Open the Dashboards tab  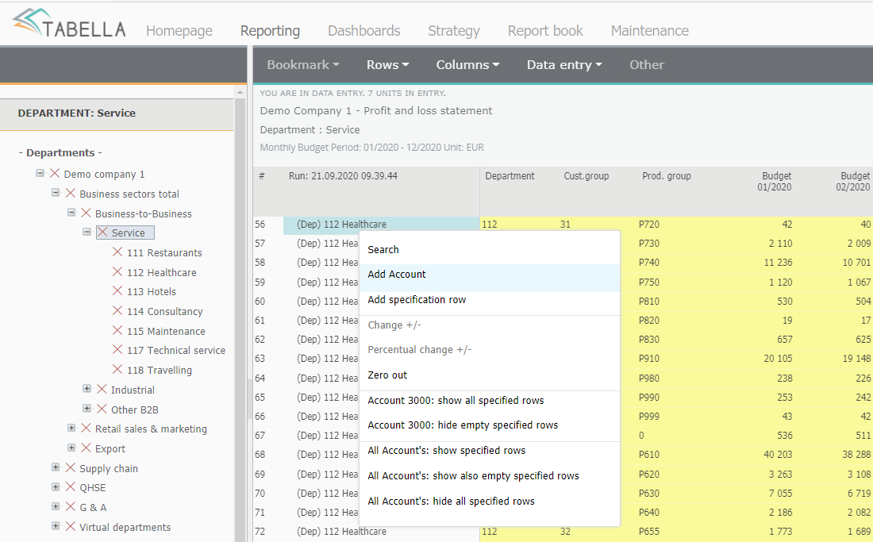click(364, 31)
